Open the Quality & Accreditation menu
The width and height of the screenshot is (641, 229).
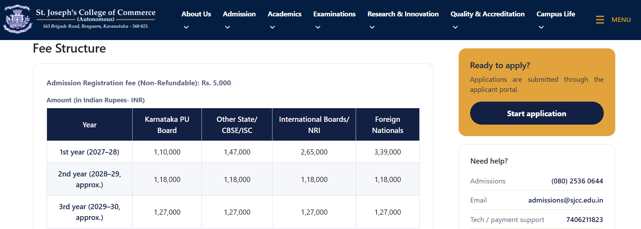coord(488,14)
